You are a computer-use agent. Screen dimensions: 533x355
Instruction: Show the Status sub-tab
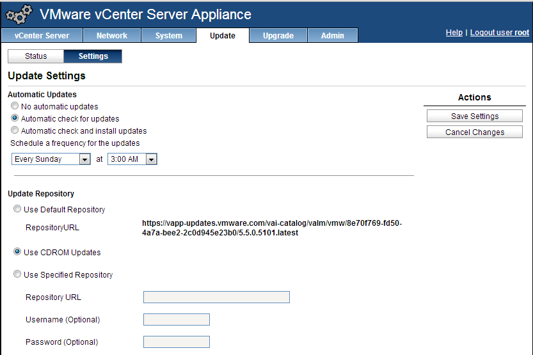click(36, 56)
